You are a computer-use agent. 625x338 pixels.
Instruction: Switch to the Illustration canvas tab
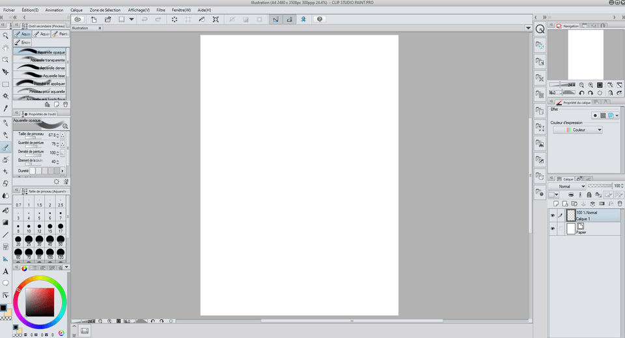pyautogui.click(x=86, y=28)
